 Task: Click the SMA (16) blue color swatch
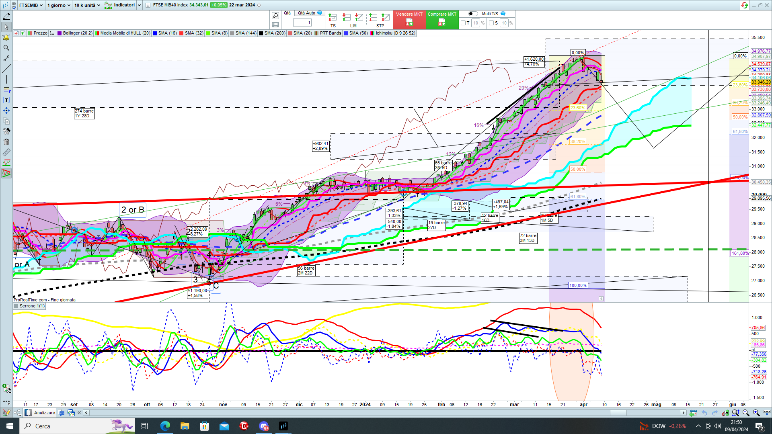click(155, 33)
